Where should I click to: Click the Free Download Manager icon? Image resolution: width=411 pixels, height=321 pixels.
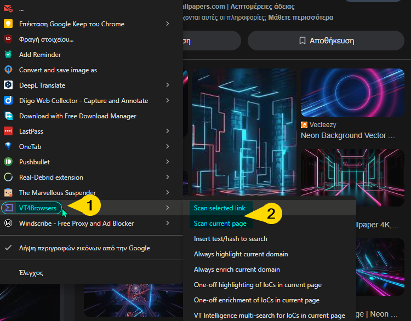pos(8,116)
